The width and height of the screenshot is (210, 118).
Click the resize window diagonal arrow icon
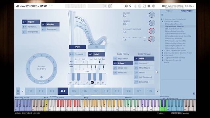click(144, 6)
